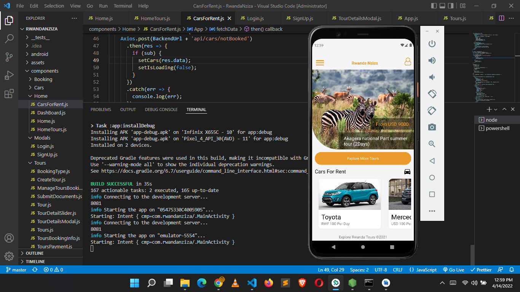
Task: Toggle the app navigation drawer with the hamburger
Action: click(320, 62)
